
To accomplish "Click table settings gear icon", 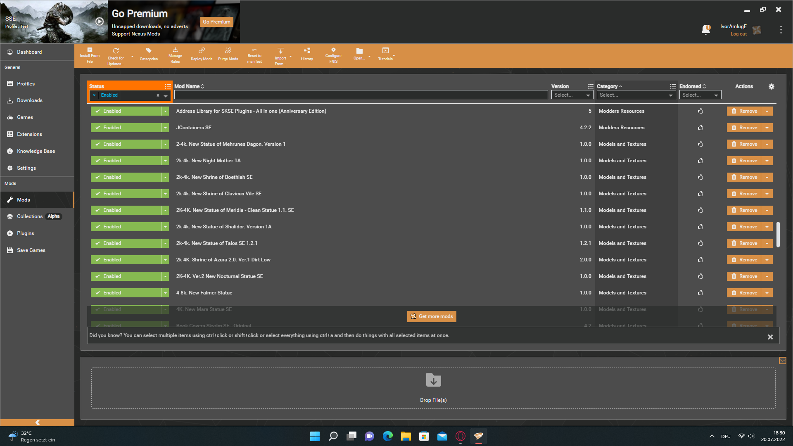I will pyautogui.click(x=772, y=86).
